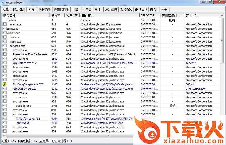The height and width of the screenshot is (145, 226).
Task: Click the path C:\Windows\System32\lsass.exe
Action: (x=101, y=42)
